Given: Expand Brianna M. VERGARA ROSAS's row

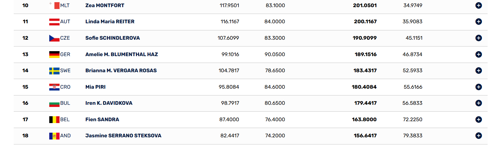Looking at the screenshot, I should 479,70.
